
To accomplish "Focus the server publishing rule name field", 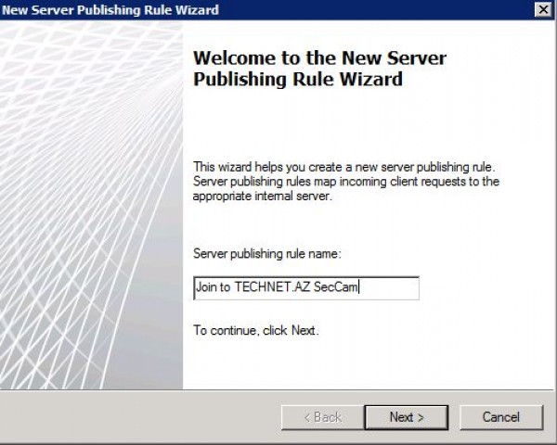I will tap(306, 287).
